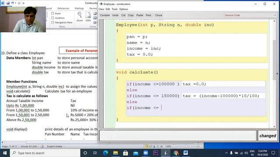
Task: Open the Edit menu in BlueJ editor
Action: 108,9
